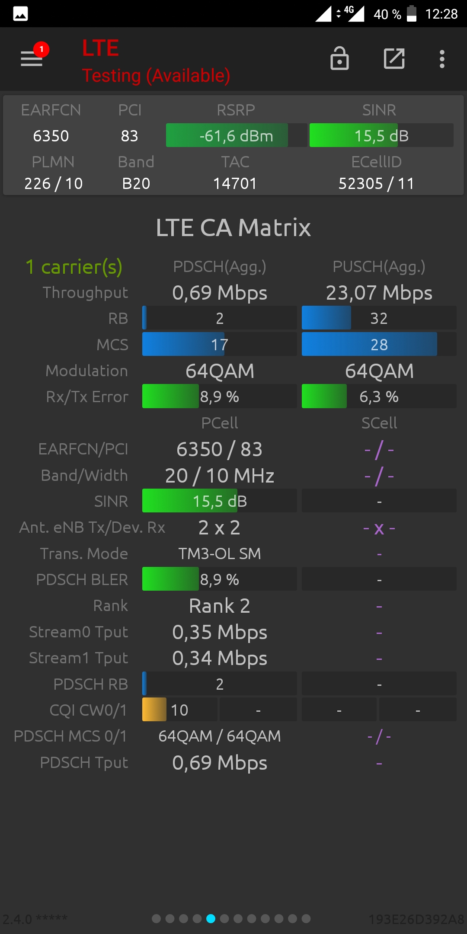
Task: Open the three-dot overflow menu
Action: (442, 59)
